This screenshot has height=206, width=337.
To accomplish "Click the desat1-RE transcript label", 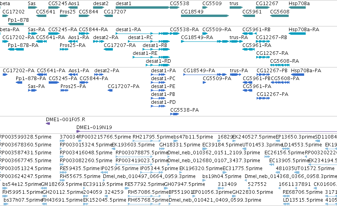I will [145, 53].
